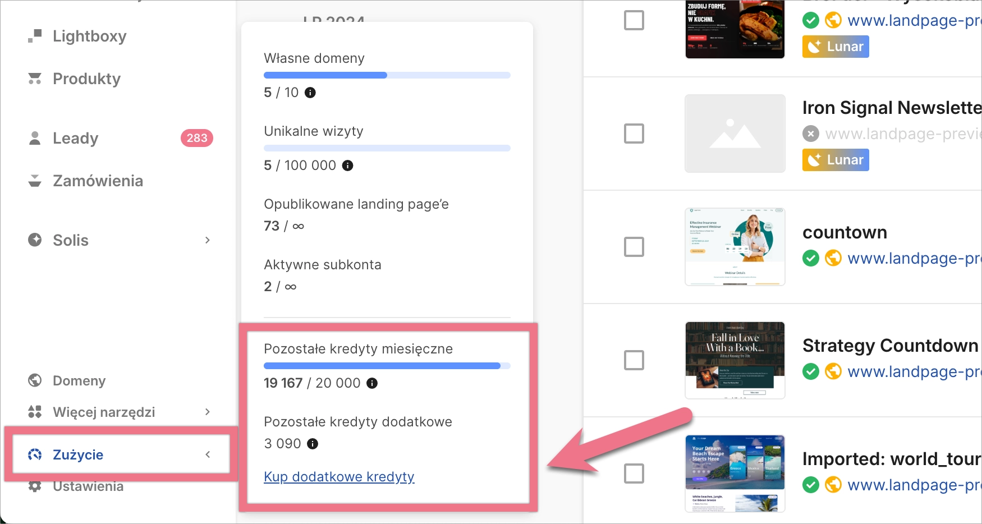Click the Solis compass icon

[x=35, y=240]
